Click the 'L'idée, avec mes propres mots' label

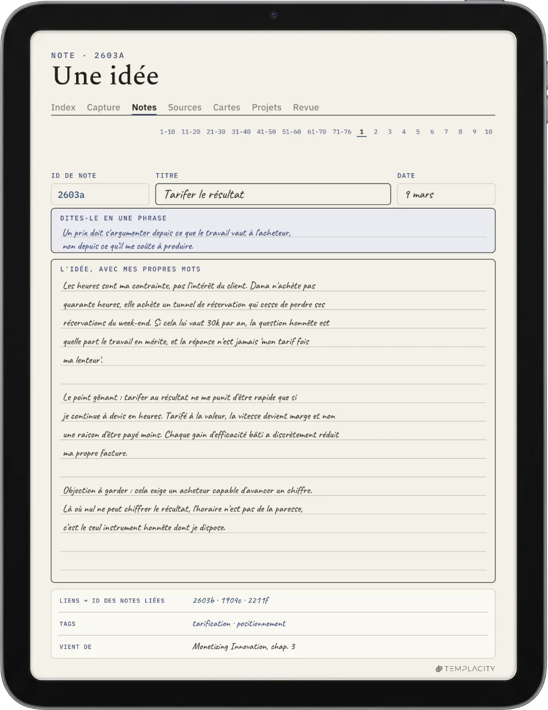[x=130, y=269]
